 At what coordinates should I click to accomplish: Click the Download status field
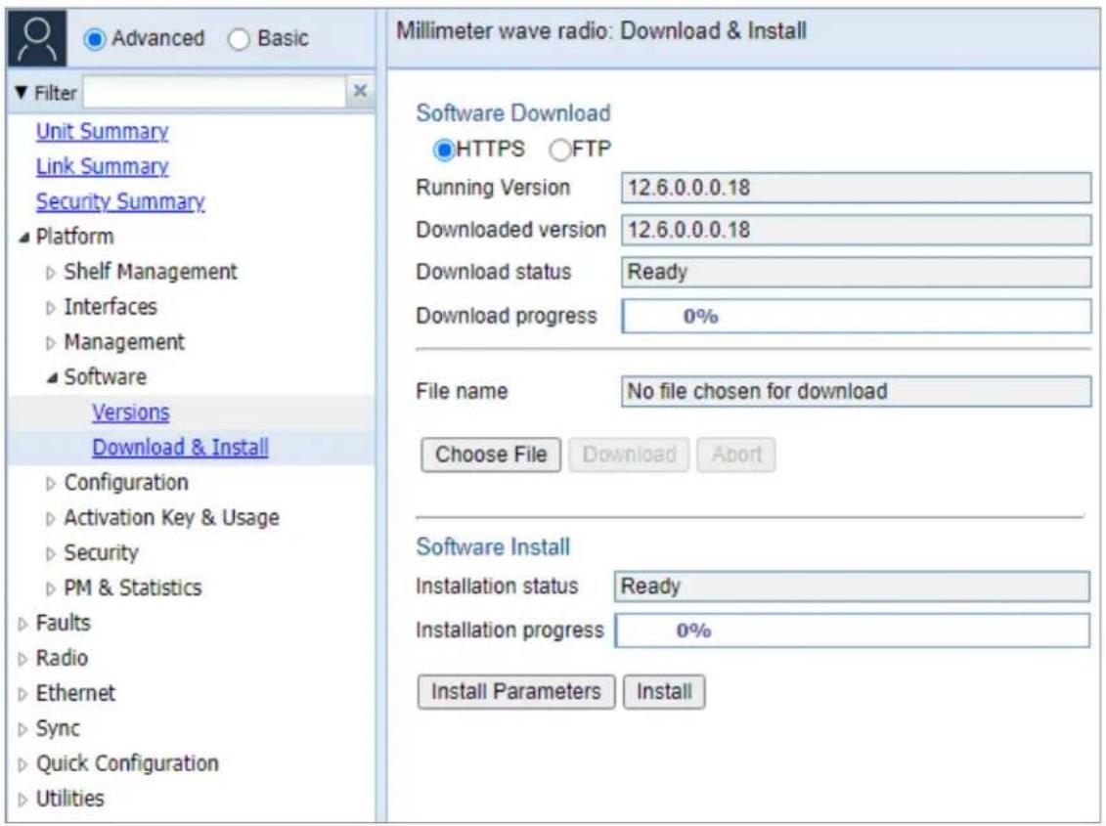(857, 273)
